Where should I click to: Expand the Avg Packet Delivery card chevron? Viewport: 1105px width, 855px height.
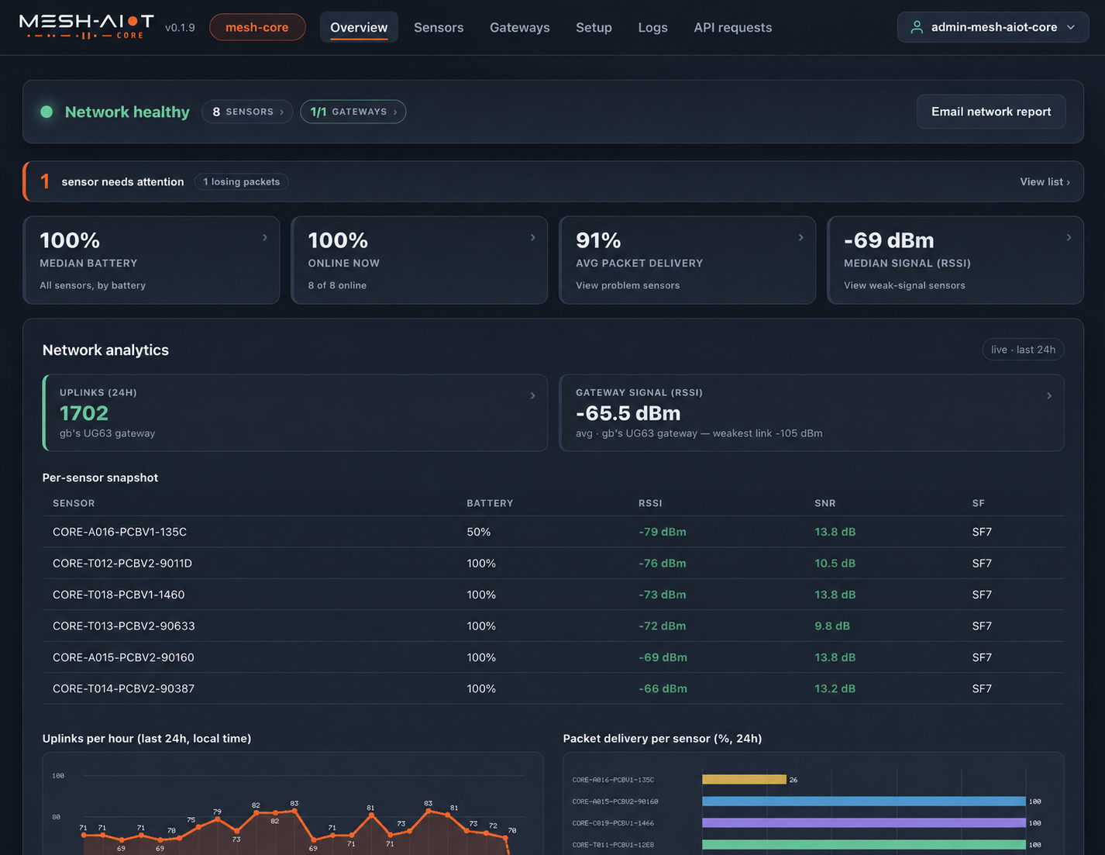801,237
